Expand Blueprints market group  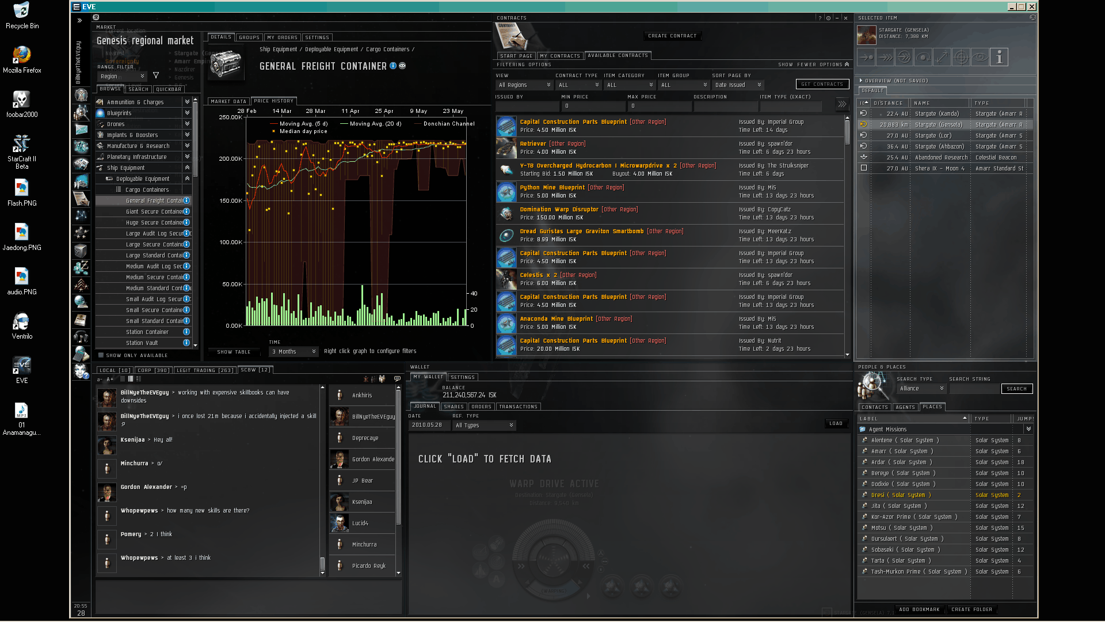pyautogui.click(x=187, y=113)
